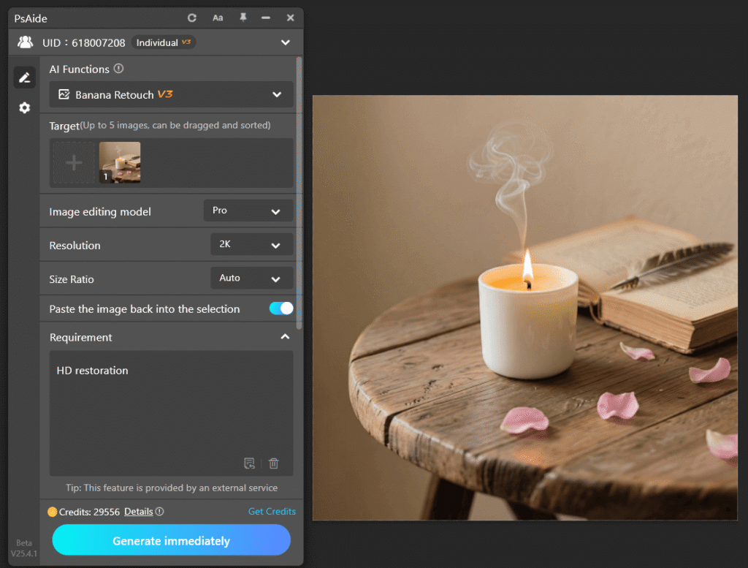The image size is (748, 568).
Task: Select the Edit/Retouch panel in the left sidebar
Action: 24,77
